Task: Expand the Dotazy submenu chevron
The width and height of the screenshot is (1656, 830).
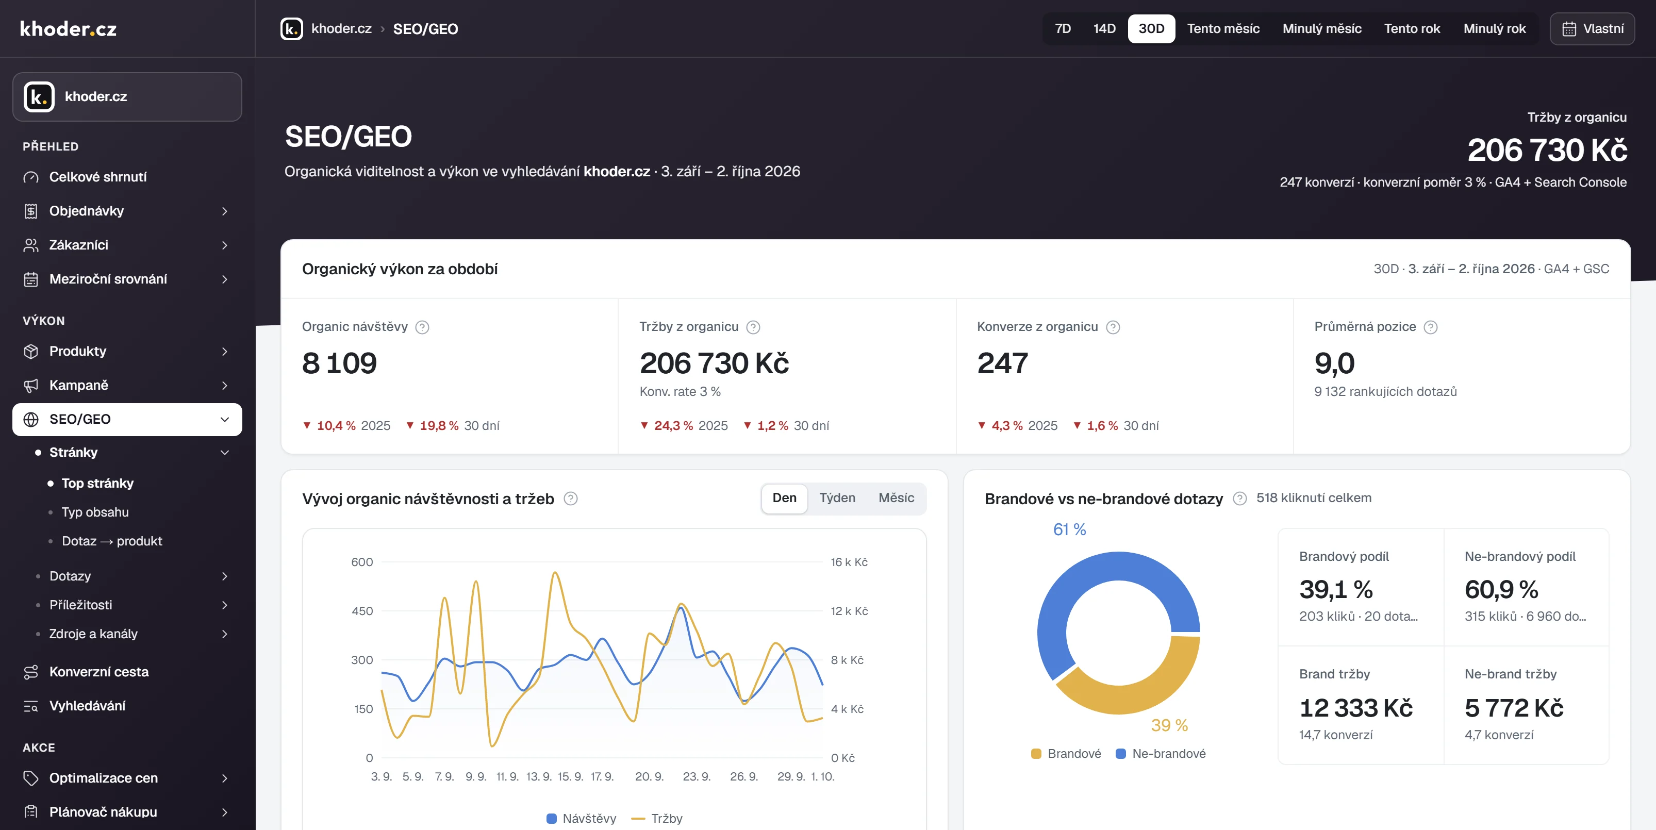Action: tap(224, 576)
